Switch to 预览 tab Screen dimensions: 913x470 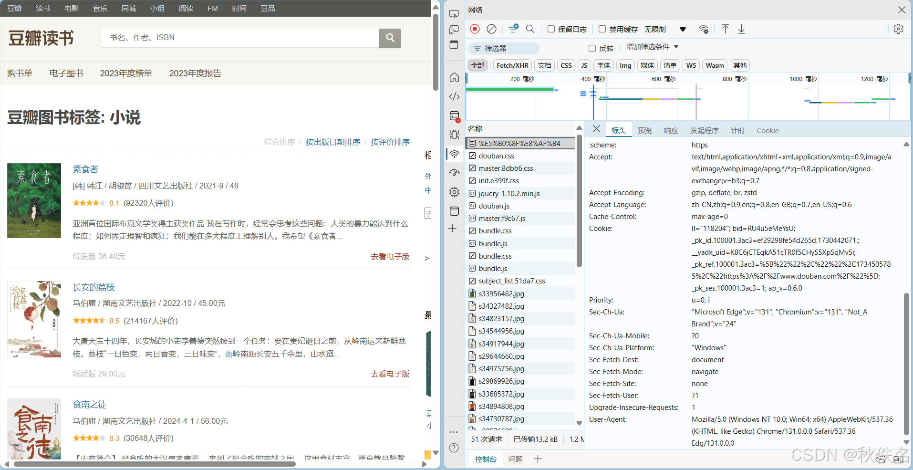tap(644, 130)
